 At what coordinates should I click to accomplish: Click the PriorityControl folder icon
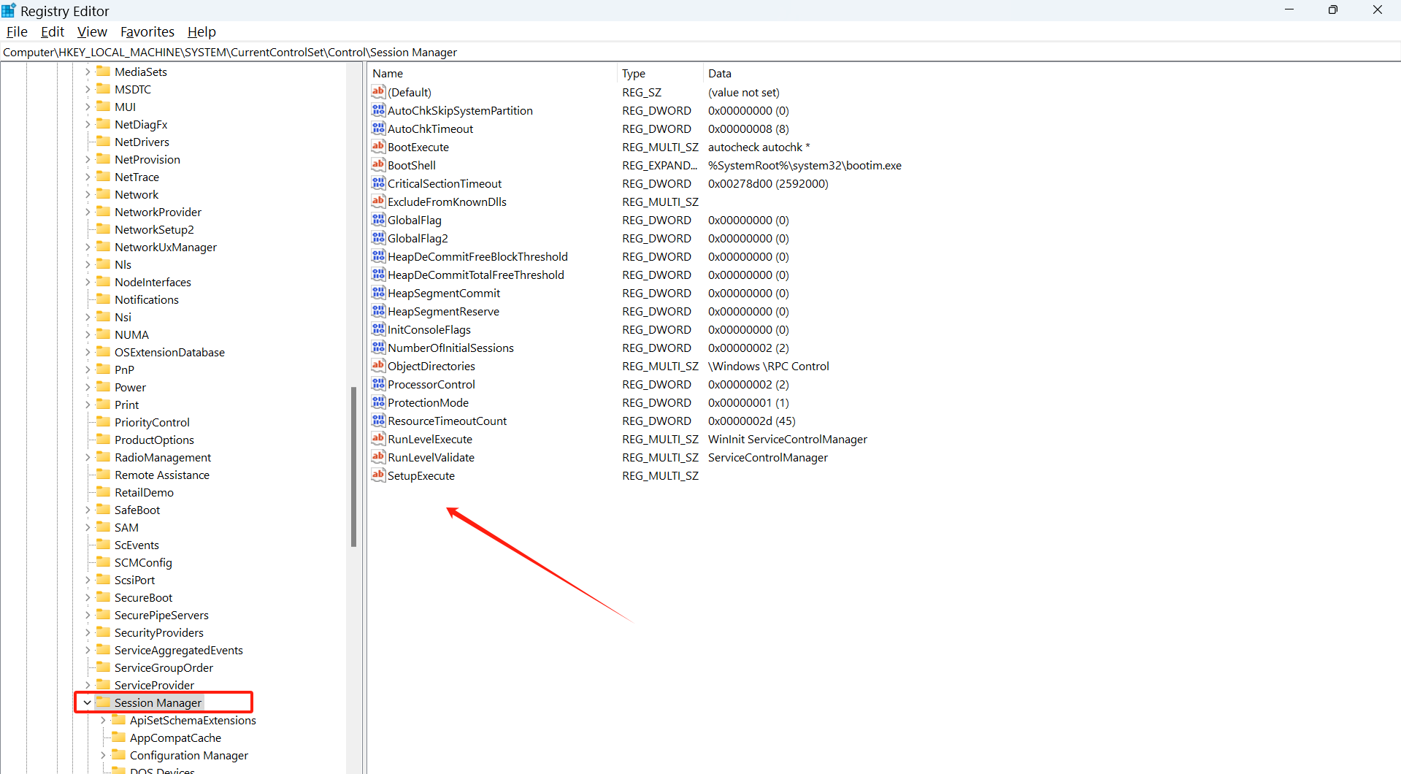[x=103, y=421]
